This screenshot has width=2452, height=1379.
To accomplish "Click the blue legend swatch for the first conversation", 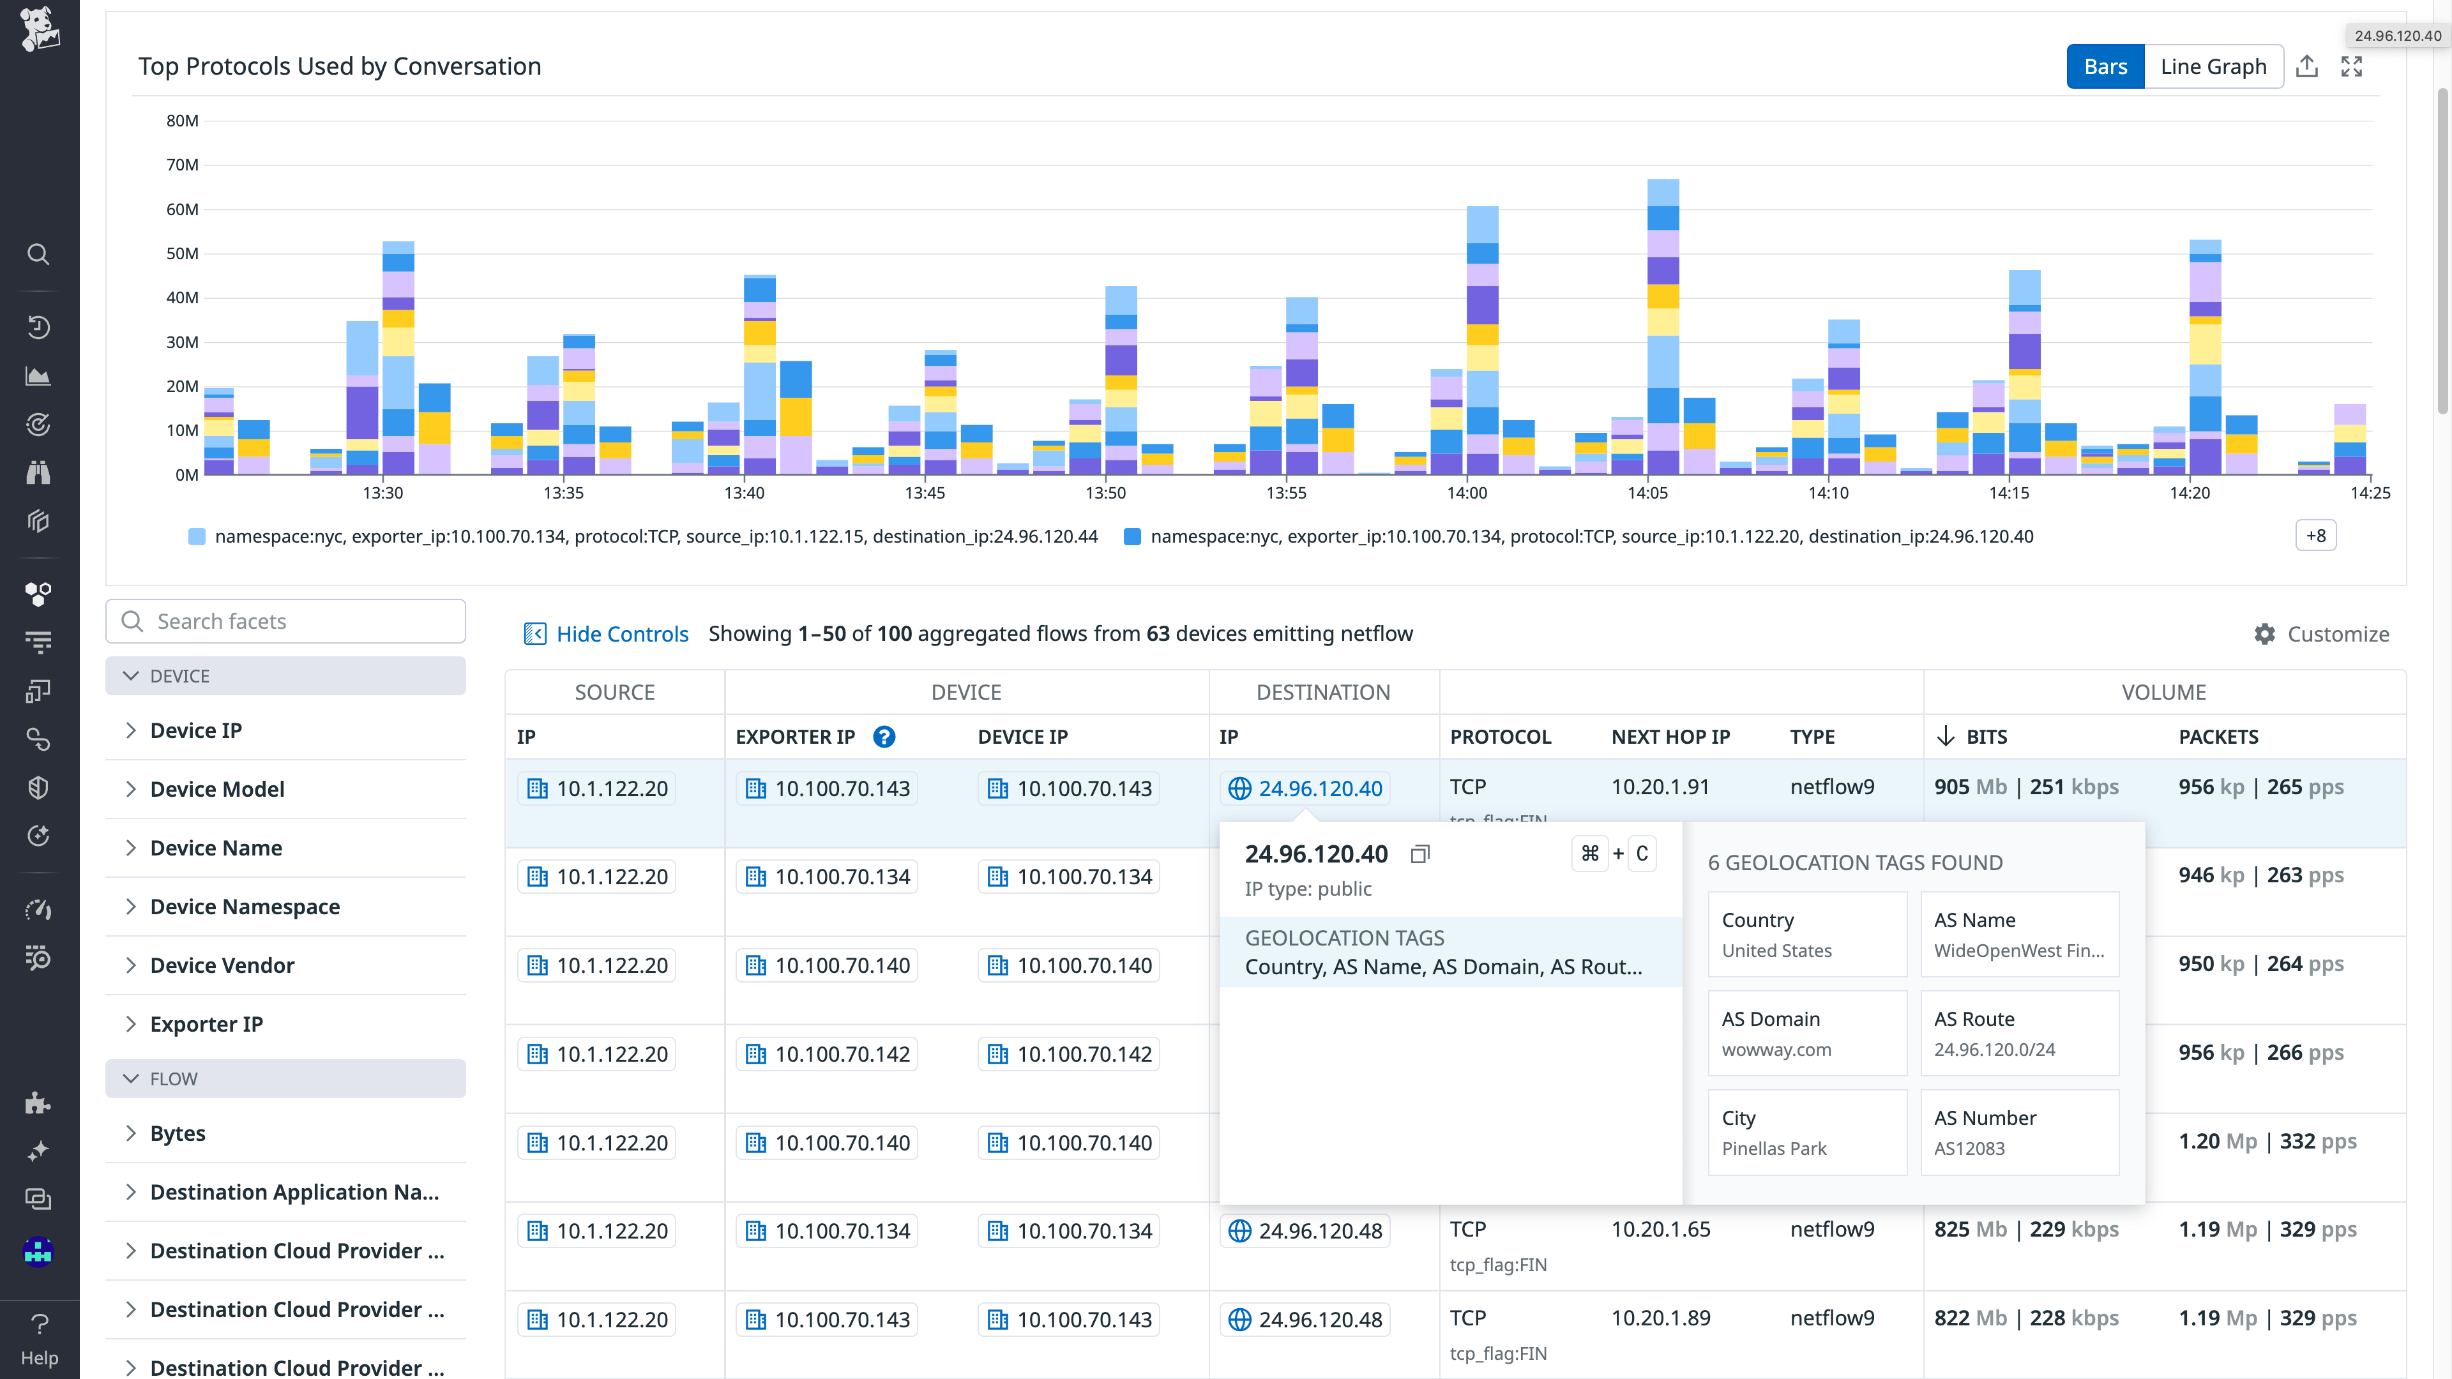I will [x=197, y=536].
